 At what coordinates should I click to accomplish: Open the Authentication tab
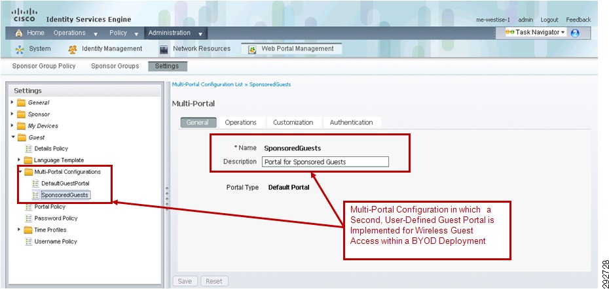coord(352,122)
